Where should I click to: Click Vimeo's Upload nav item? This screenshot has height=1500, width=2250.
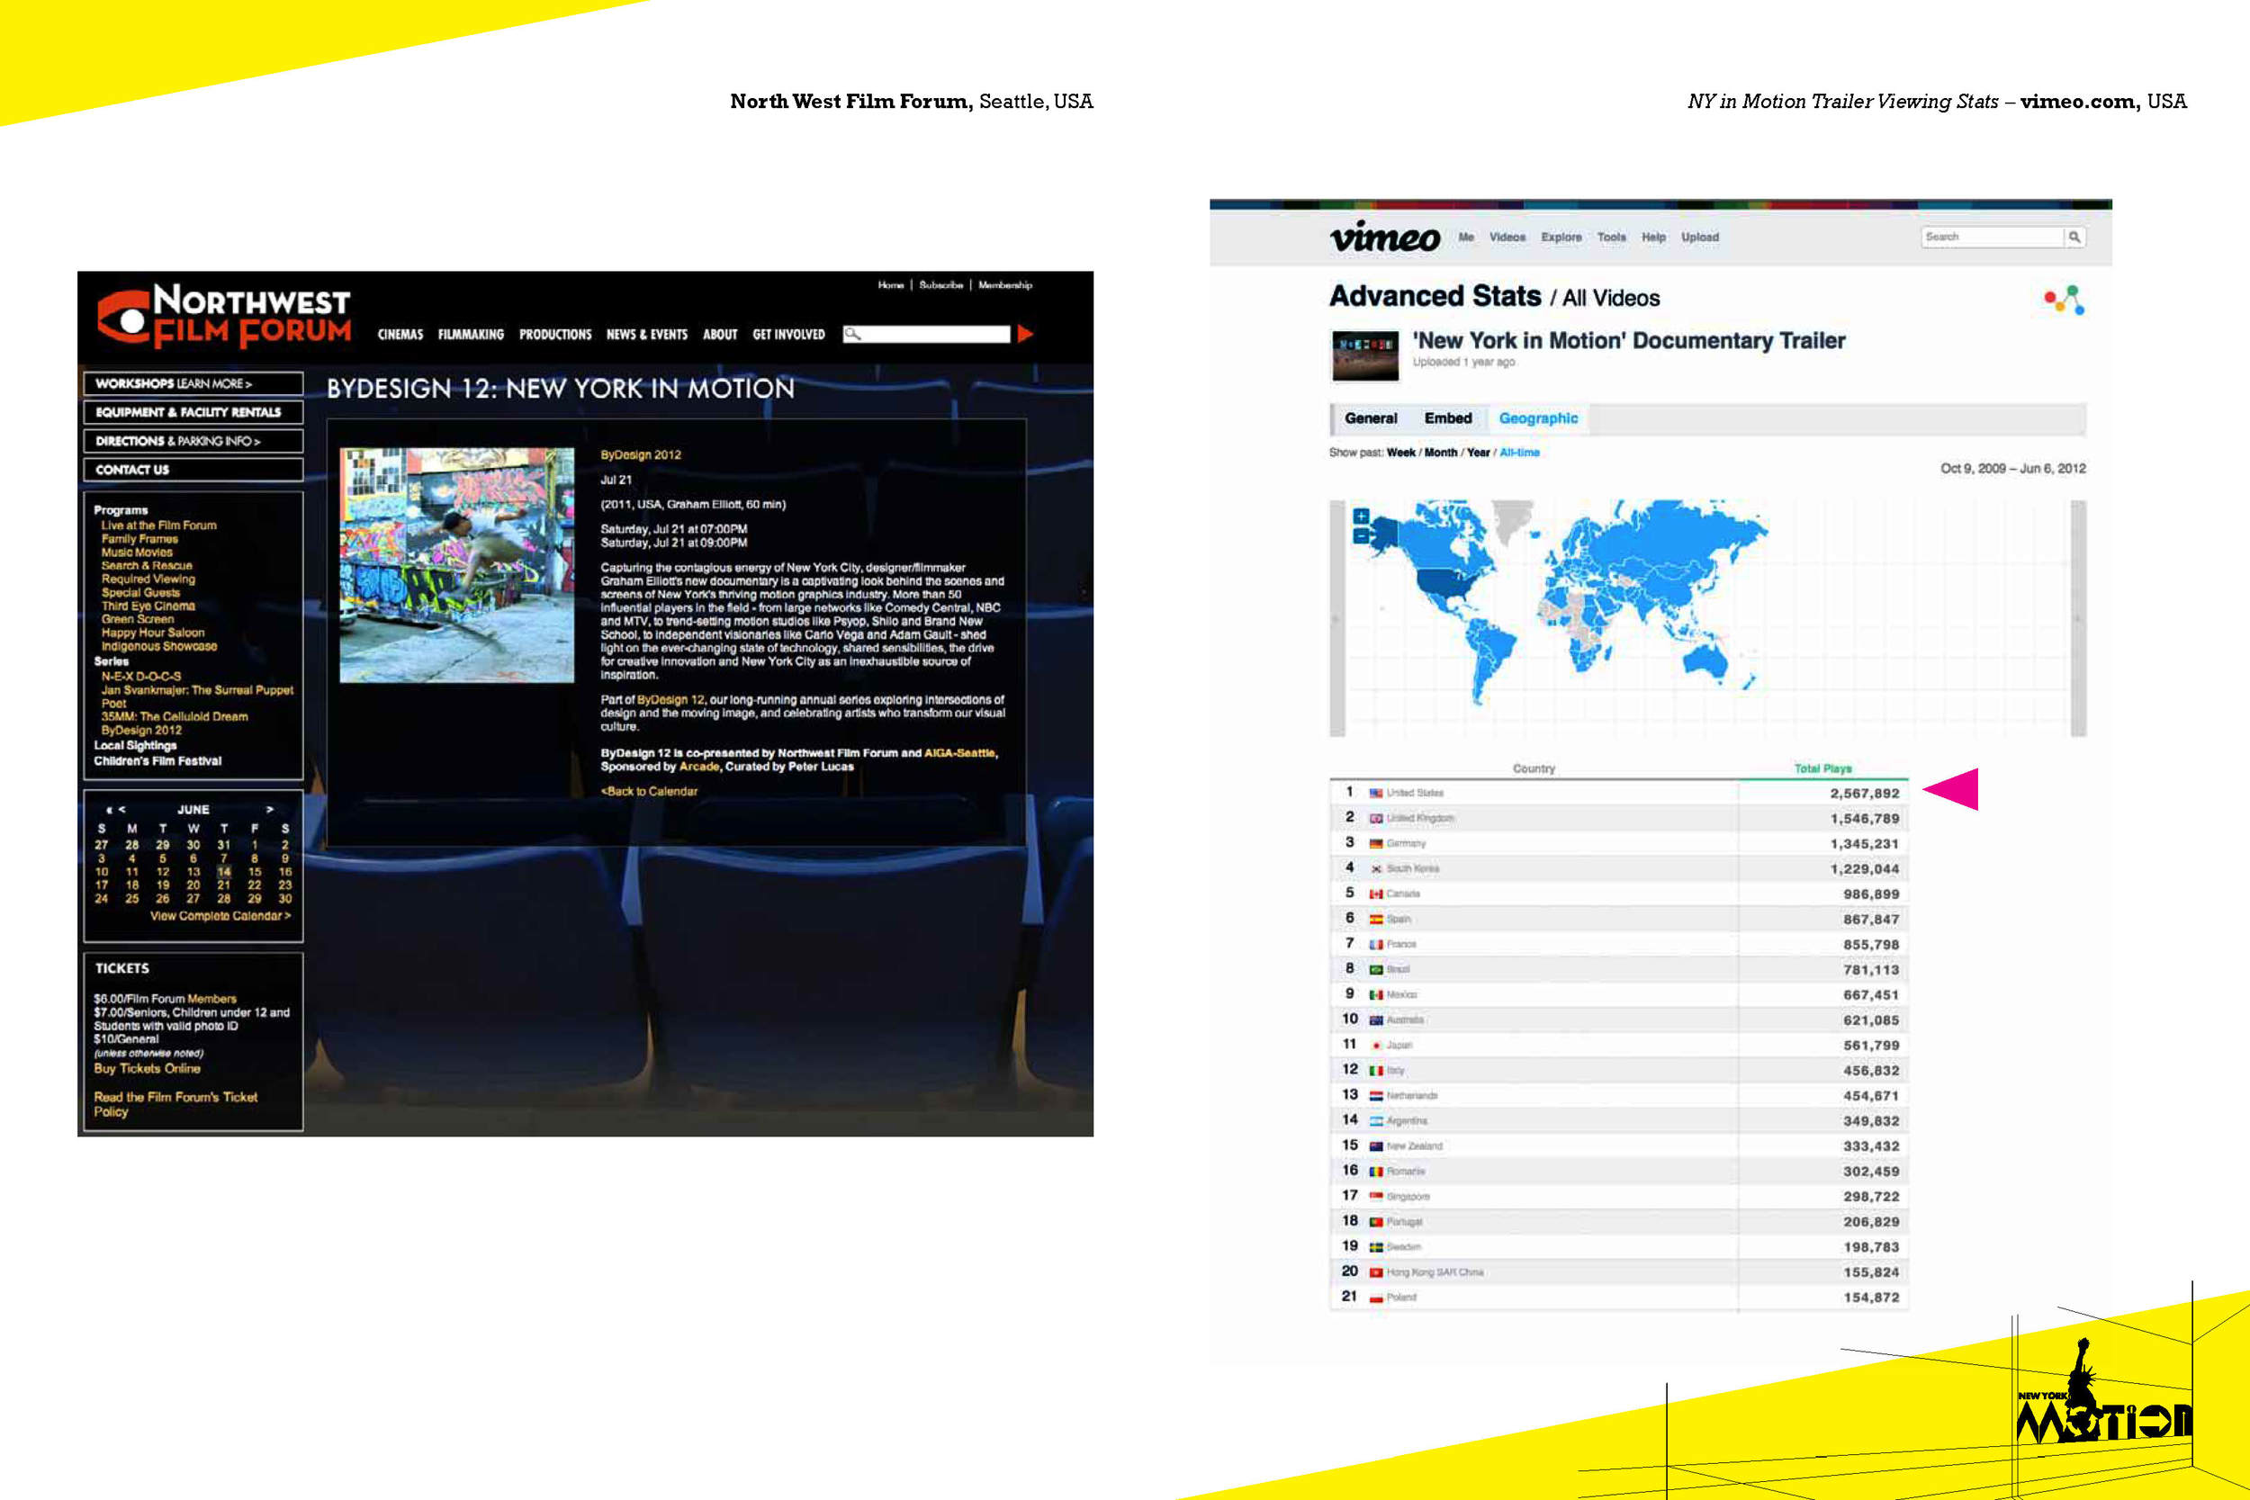(x=1700, y=238)
